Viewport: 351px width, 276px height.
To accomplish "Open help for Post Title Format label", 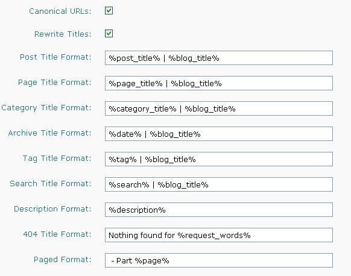I will pos(55,57).
